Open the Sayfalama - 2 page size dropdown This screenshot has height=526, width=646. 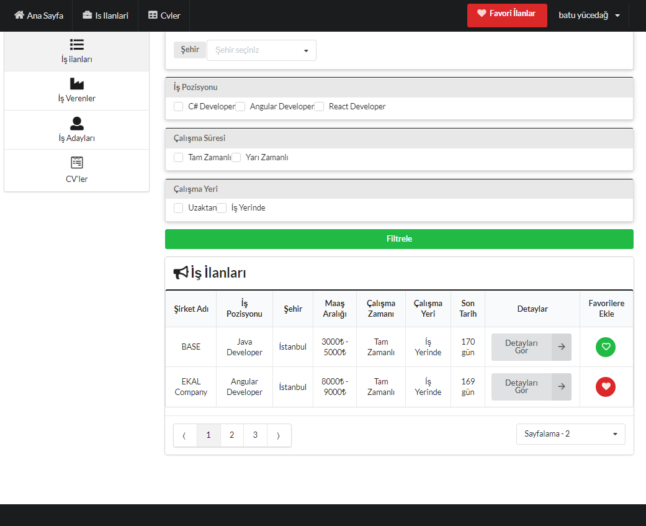pyautogui.click(x=571, y=434)
